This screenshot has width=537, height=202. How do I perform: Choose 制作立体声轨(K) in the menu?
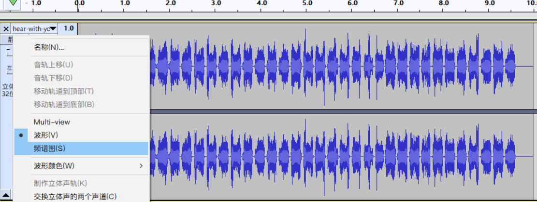tap(82, 184)
